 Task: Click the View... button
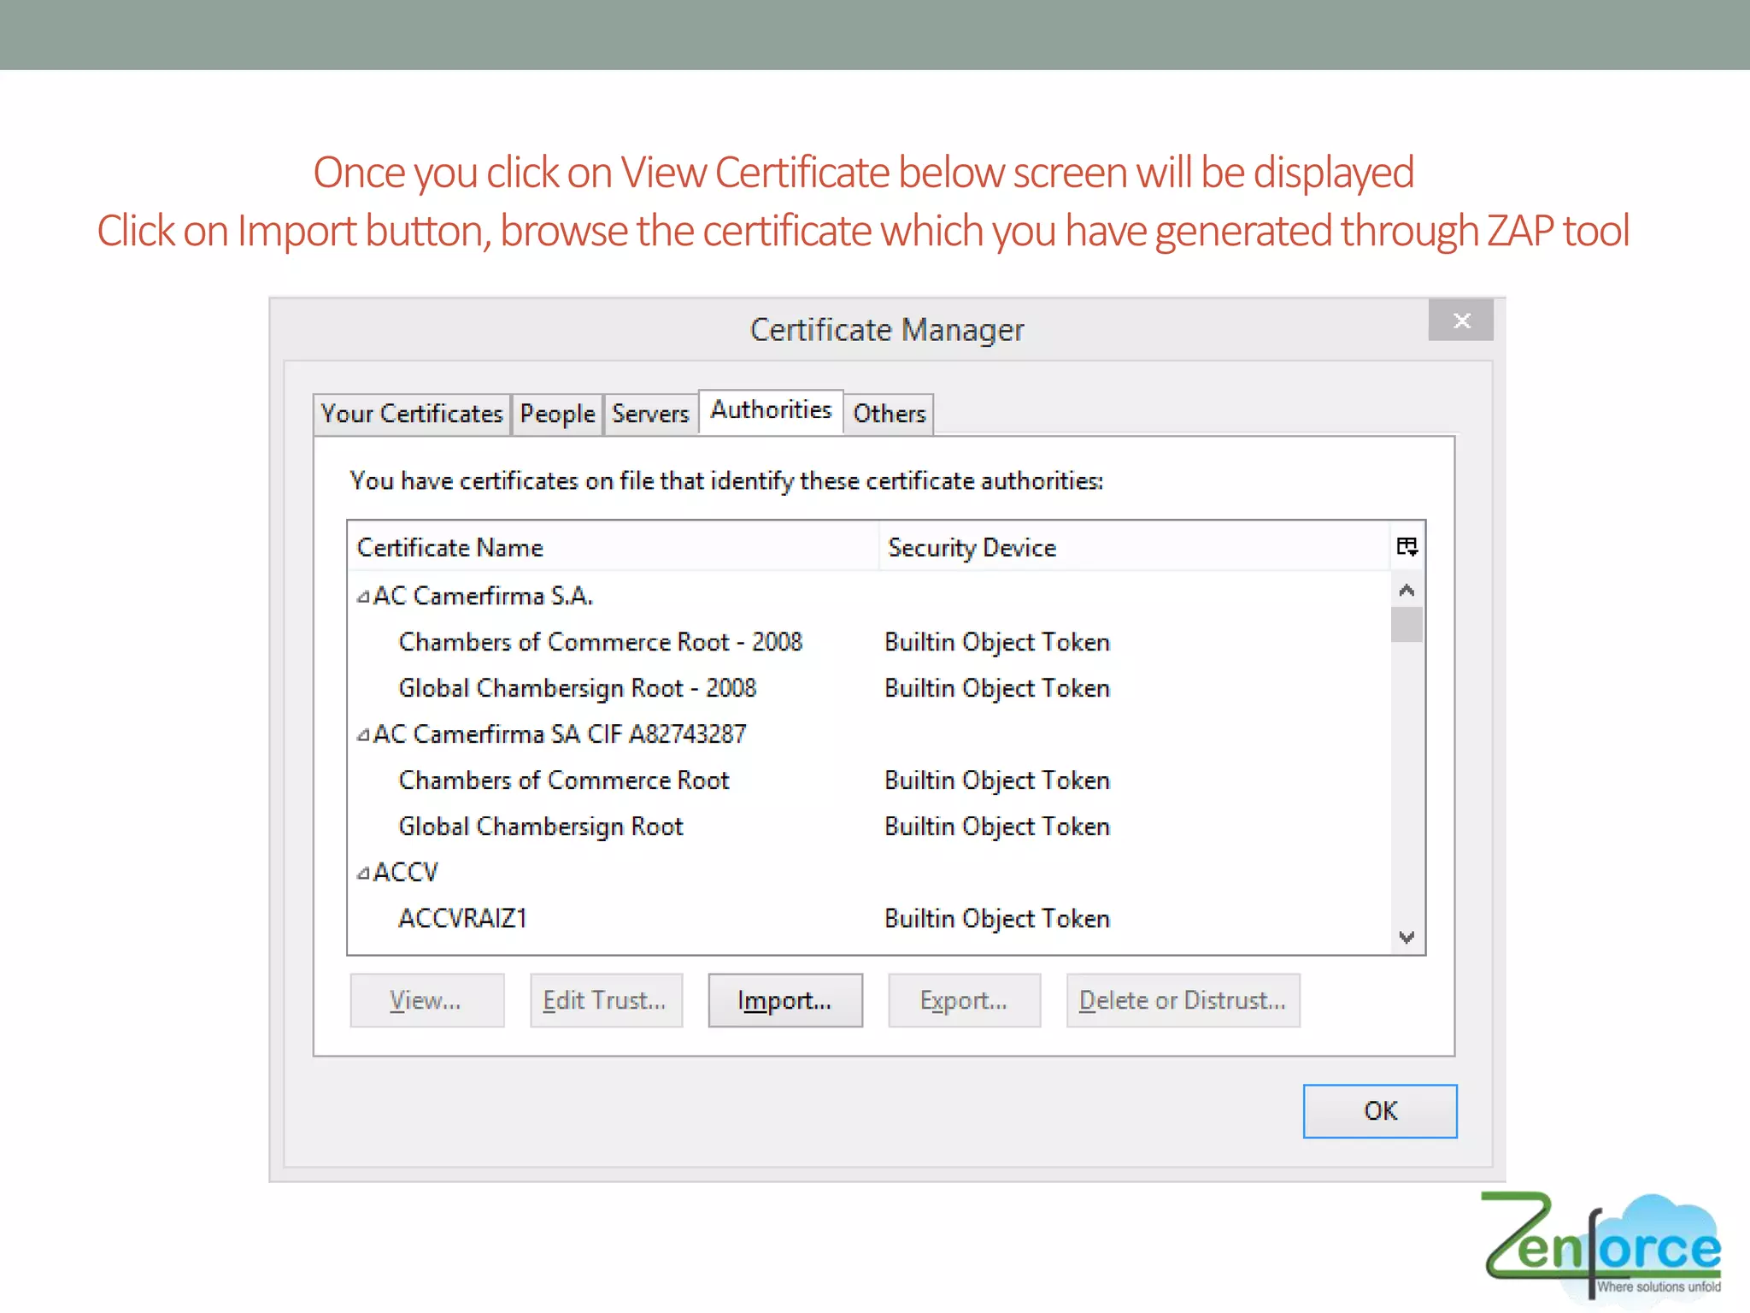coord(426,1000)
